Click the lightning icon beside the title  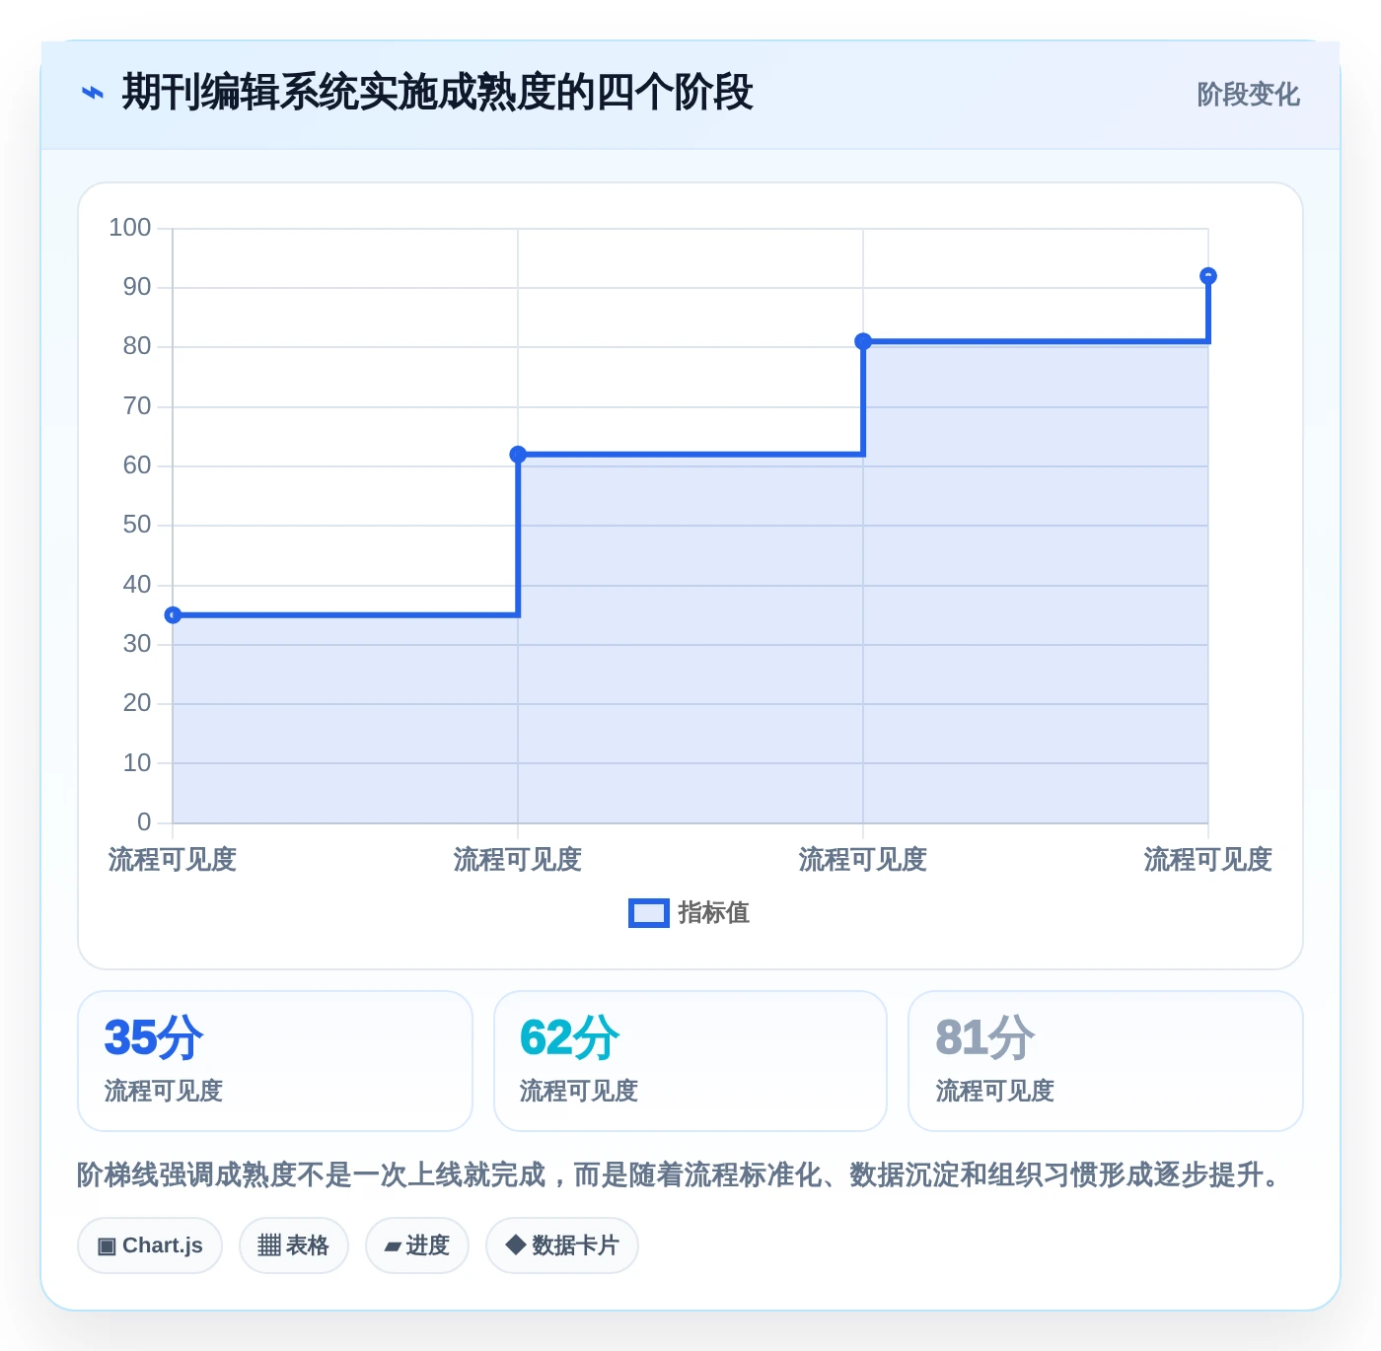pos(92,94)
